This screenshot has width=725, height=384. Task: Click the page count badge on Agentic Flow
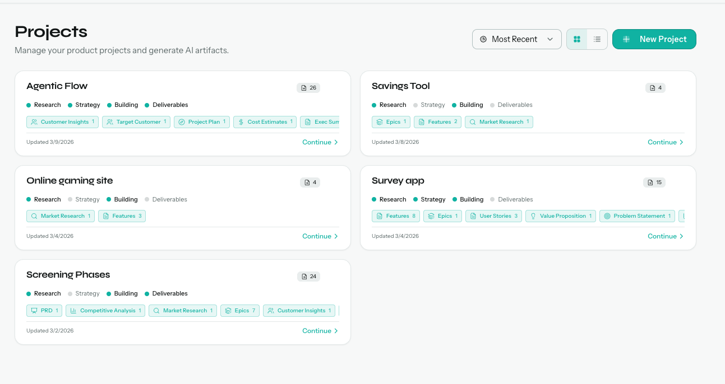click(308, 87)
